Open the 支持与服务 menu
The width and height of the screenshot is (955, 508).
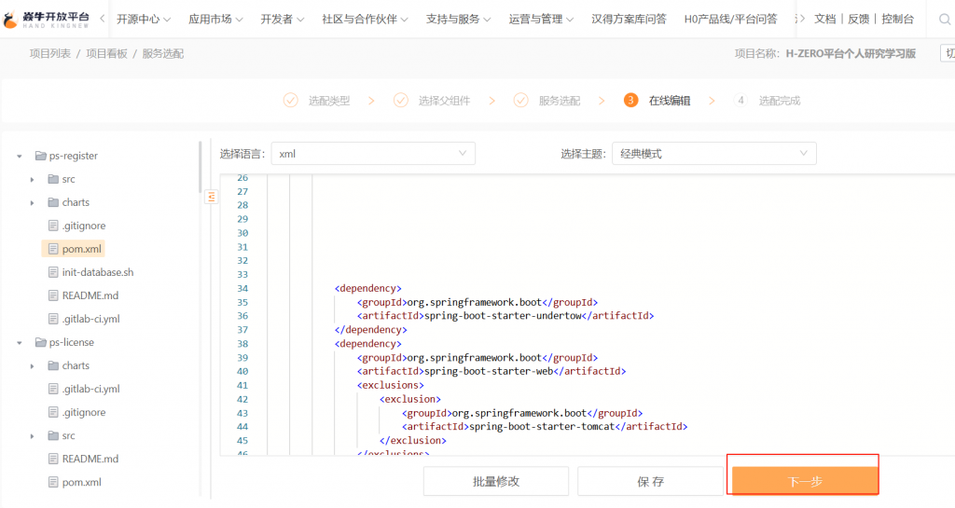pyautogui.click(x=459, y=19)
